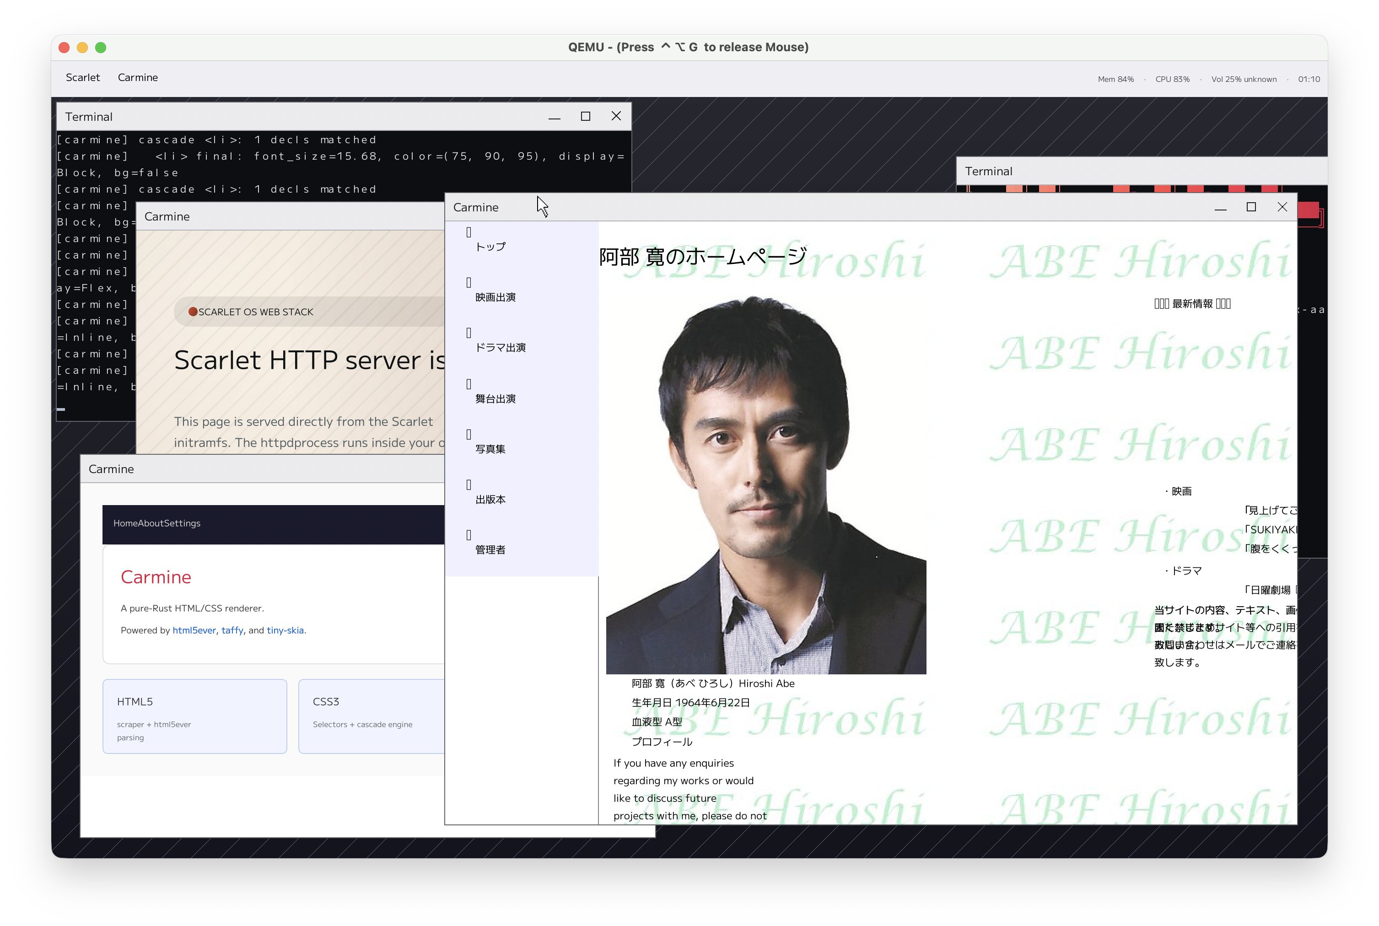Focus the Carmine window titled above Scarlet HTTP server
The height and width of the screenshot is (926, 1379).
tap(290, 217)
